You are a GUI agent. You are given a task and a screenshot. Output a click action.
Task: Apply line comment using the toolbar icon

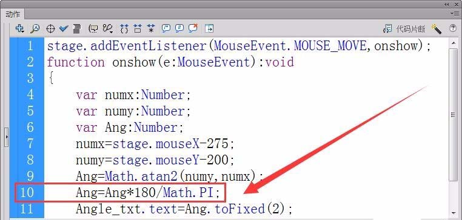(179, 28)
